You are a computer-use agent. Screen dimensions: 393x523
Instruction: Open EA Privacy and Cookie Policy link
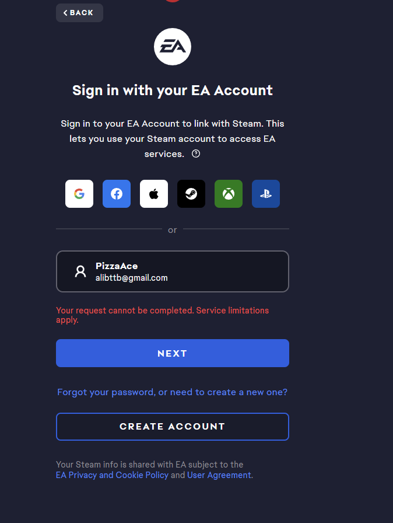pos(112,475)
